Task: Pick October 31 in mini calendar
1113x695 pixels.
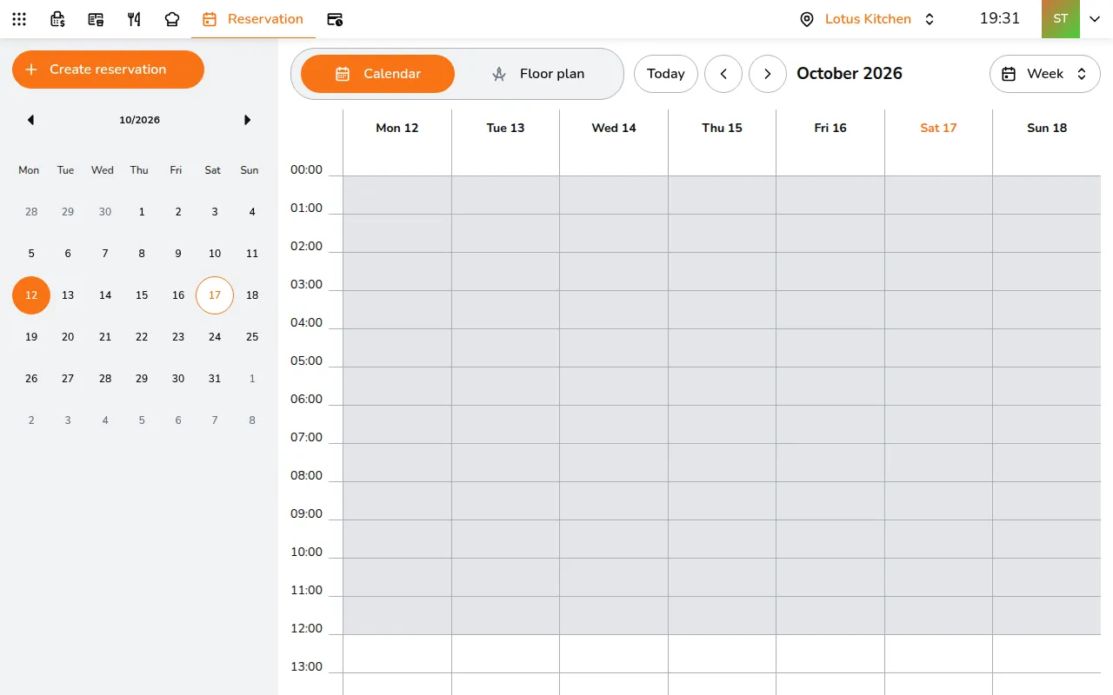Action: tap(215, 379)
